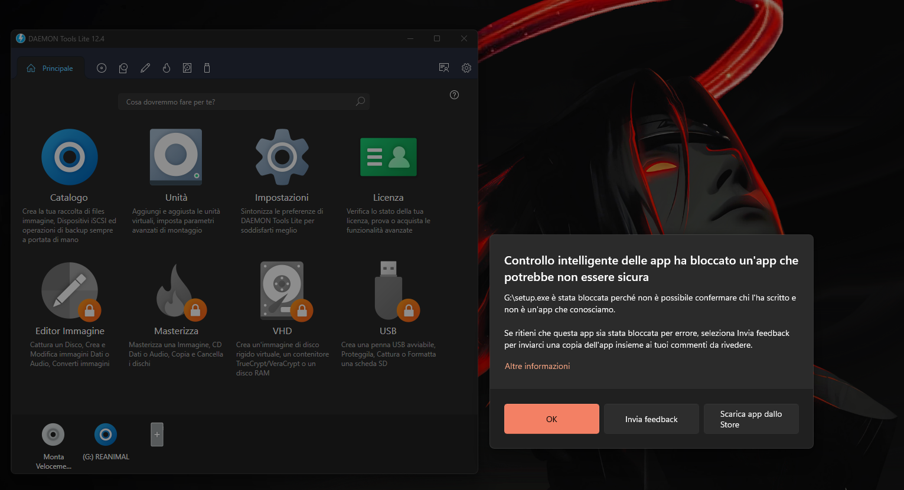
Task: Select the USB stick toolbar icon
Action: (x=207, y=68)
